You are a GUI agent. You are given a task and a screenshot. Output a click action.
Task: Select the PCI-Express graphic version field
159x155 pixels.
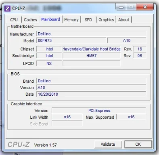[99, 111]
